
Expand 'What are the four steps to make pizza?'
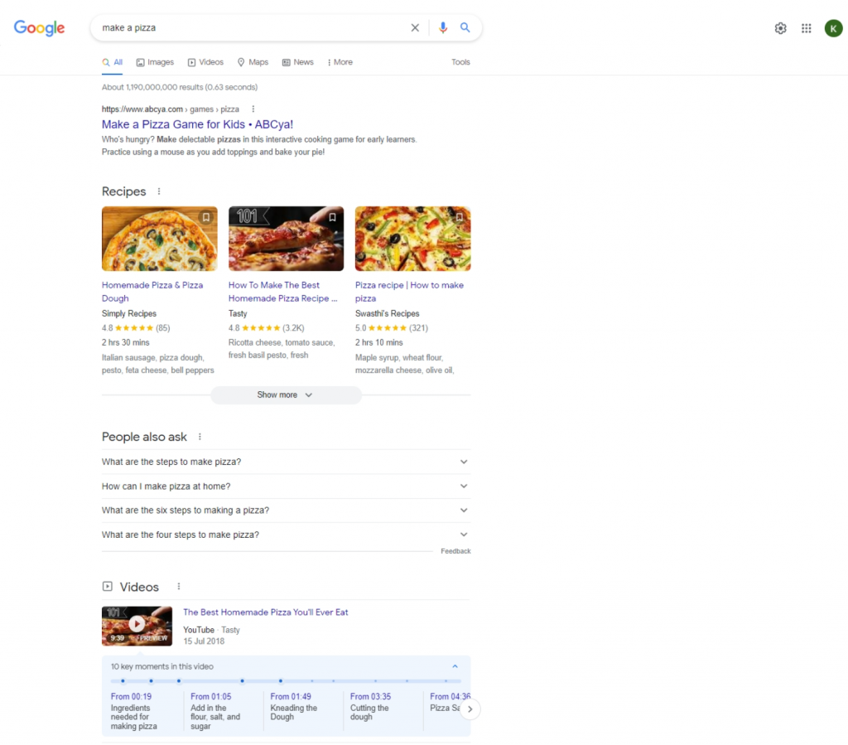coord(286,535)
